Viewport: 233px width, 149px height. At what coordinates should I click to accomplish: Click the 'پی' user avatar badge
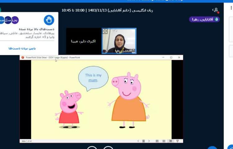pos(15,20)
